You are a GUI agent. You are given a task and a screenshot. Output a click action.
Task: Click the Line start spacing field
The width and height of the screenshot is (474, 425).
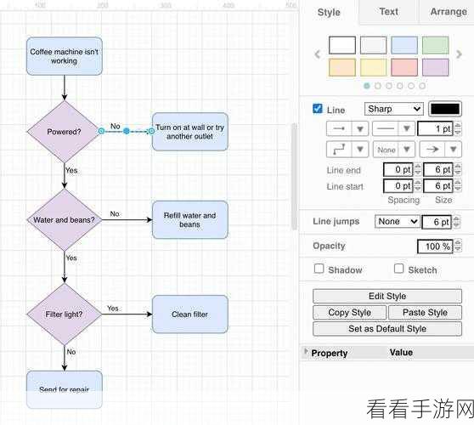(398, 186)
